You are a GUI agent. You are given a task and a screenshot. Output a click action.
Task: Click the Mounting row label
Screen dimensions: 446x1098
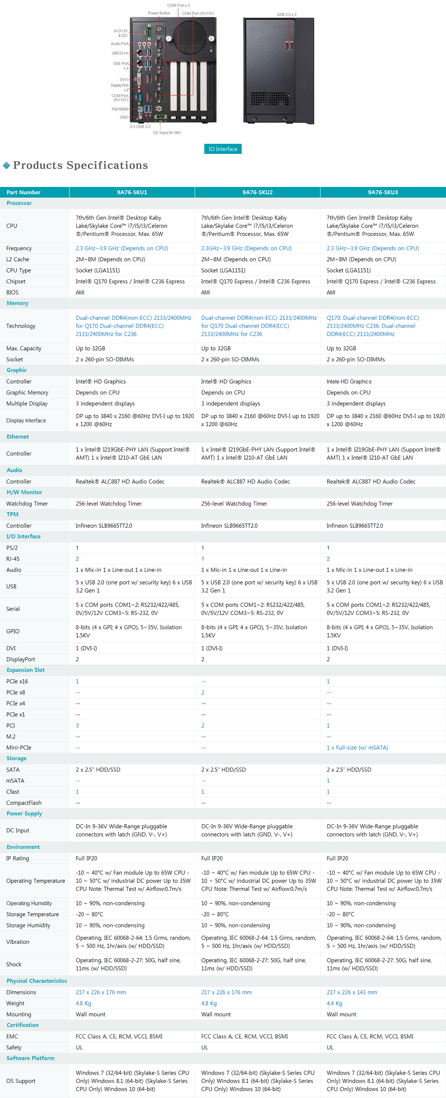(x=19, y=1015)
